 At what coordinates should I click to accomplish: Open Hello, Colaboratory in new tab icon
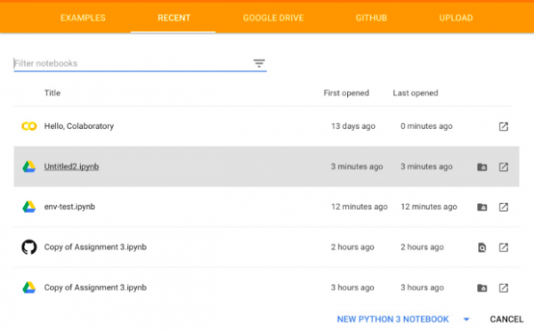[504, 126]
